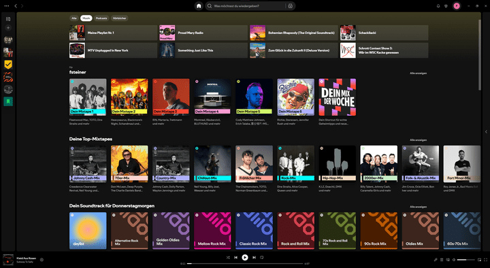This screenshot has height=268, width=490.
Task: Click the main page vertical scrollbar
Action: (x=480, y=54)
